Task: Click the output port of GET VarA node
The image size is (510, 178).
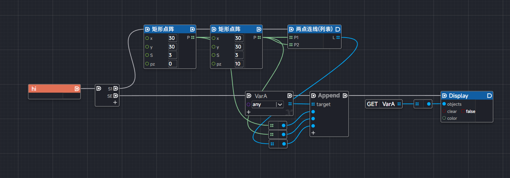Action: click(399, 104)
